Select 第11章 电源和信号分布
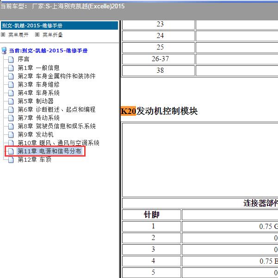This screenshot has height=278, width=278. (49, 151)
